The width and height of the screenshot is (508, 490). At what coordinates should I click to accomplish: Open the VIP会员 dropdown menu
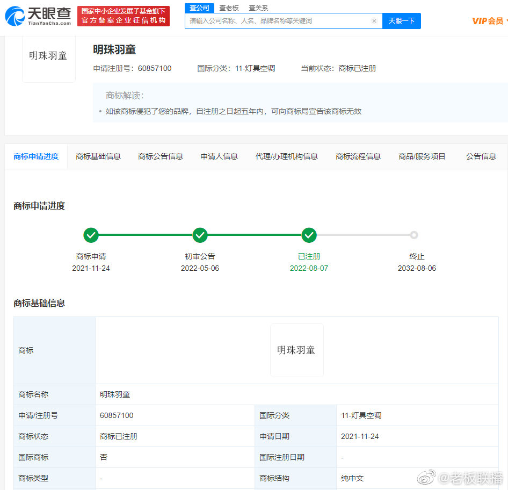(x=489, y=21)
